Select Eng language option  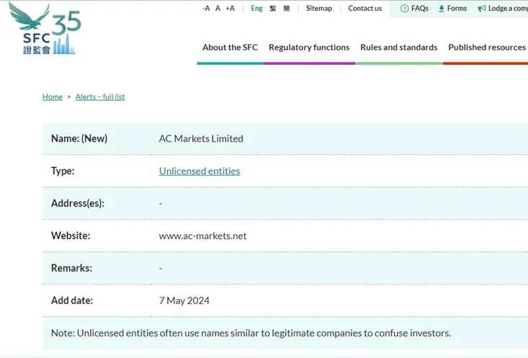(x=256, y=9)
